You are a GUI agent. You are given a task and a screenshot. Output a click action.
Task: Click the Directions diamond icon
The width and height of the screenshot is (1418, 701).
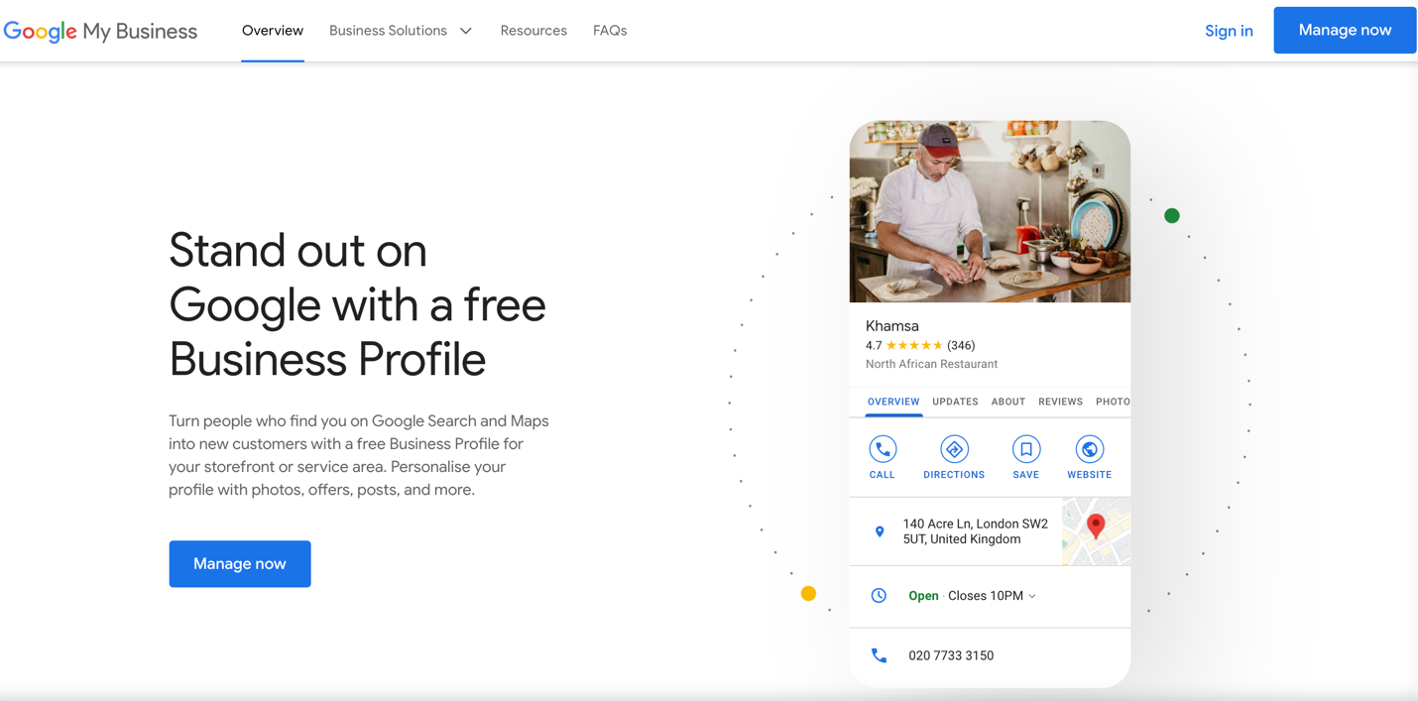click(954, 449)
